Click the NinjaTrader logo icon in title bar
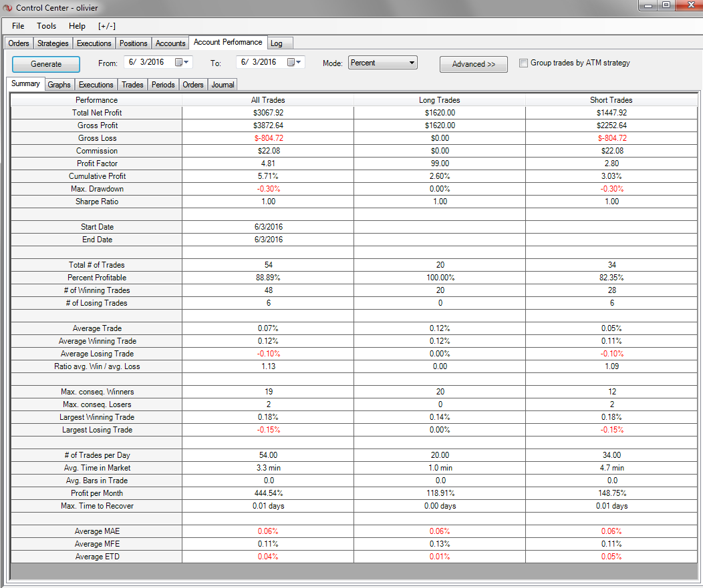The image size is (703, 588). click(x=7, y=8)
